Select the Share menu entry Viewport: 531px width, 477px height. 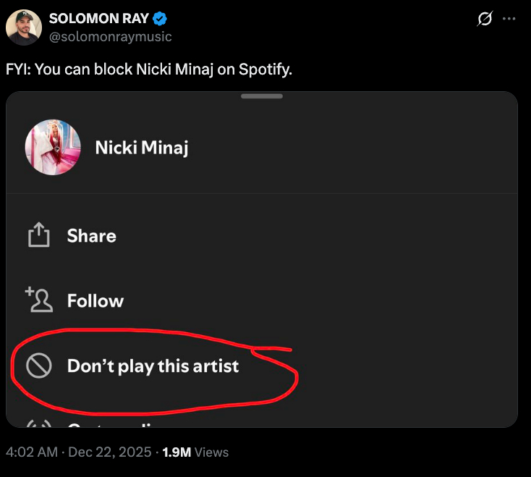pos(91,236)
